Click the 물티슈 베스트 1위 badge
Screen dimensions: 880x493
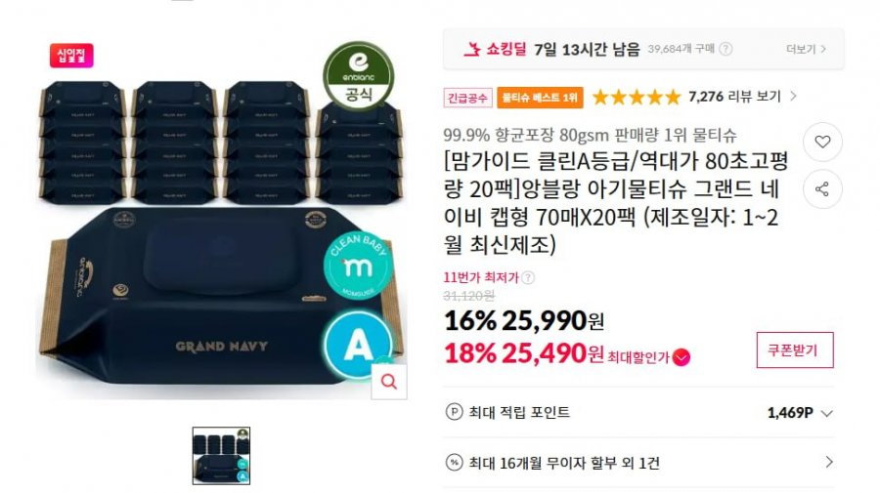pyautogui.click(x=540, y=98)
